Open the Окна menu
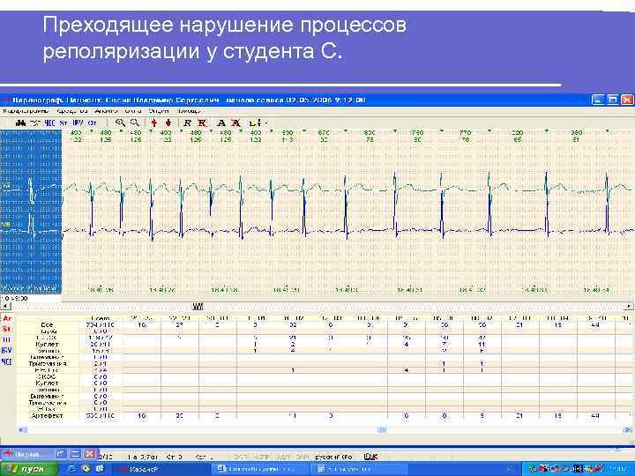Viewport: 635px width, 476px height. [x=133, y=110]
